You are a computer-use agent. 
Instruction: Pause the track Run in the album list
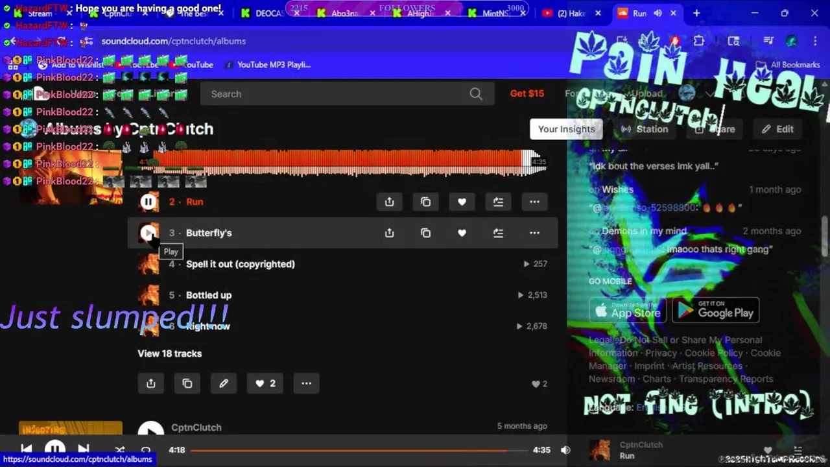point(148,202)
